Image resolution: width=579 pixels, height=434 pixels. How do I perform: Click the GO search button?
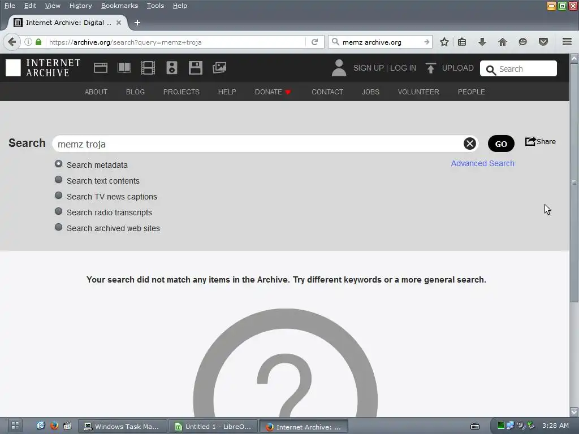(501, 144)
